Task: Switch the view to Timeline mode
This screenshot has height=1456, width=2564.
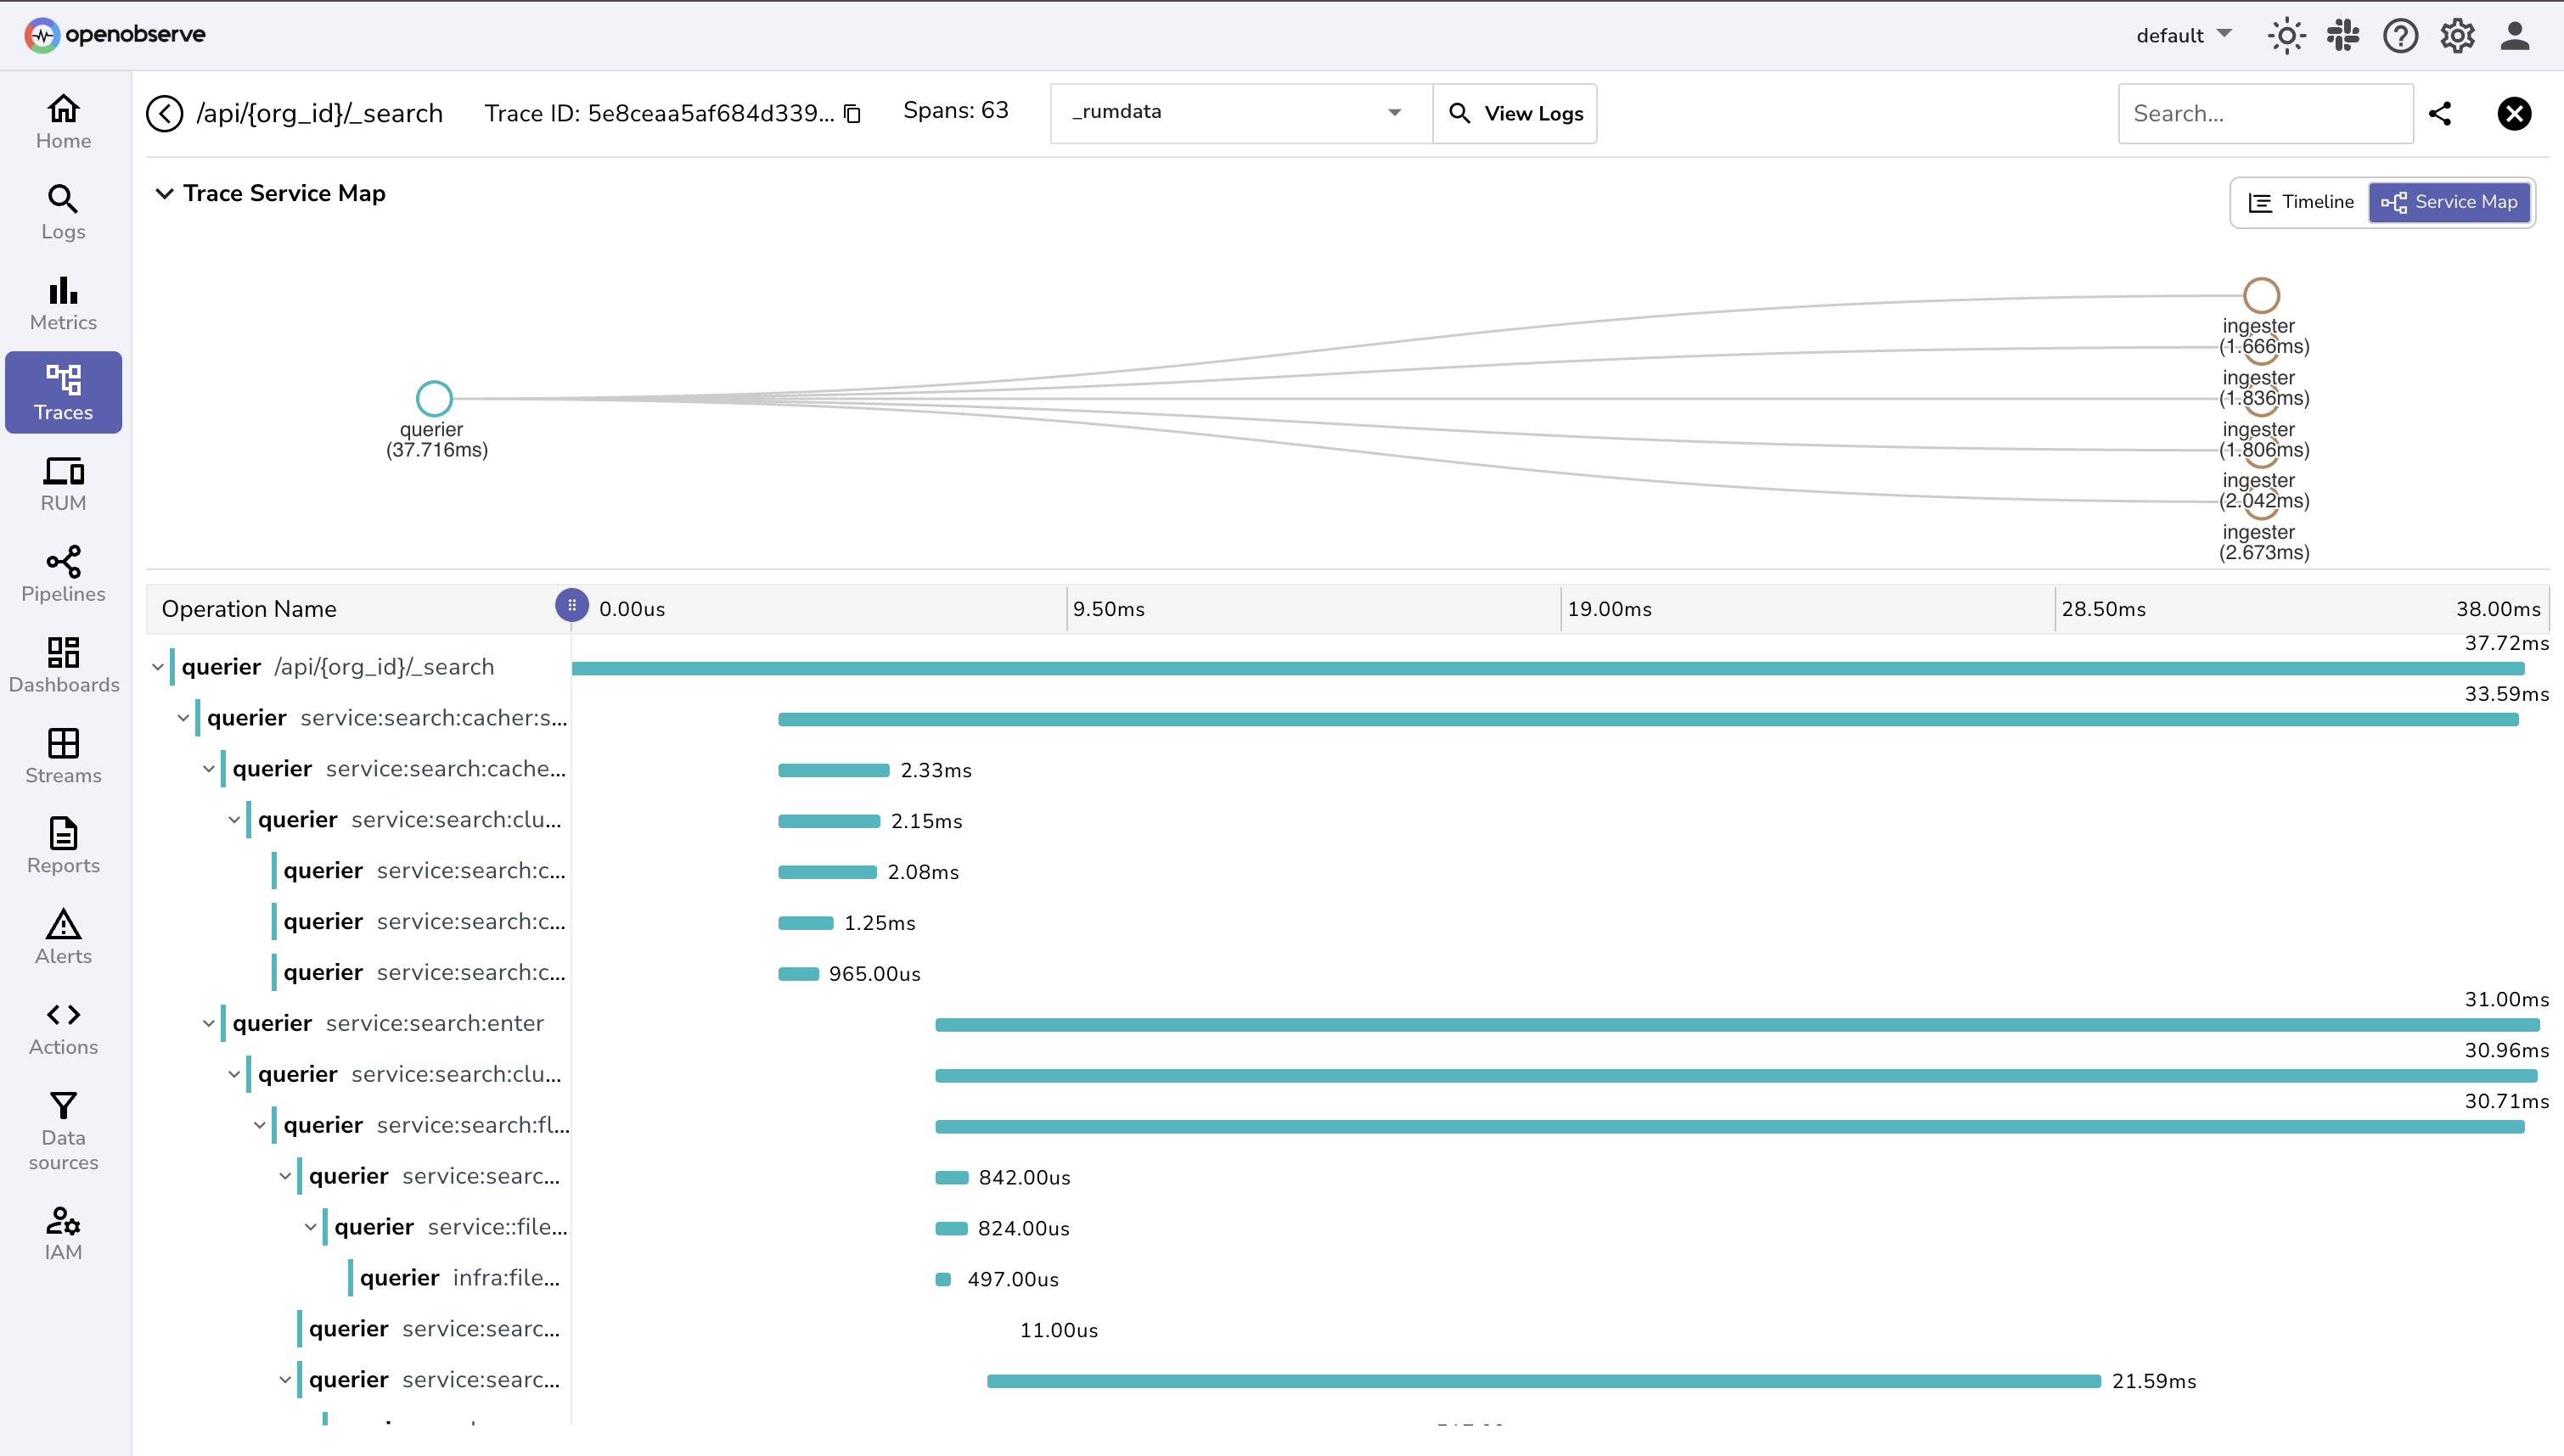Action: tap(2302, 201)
